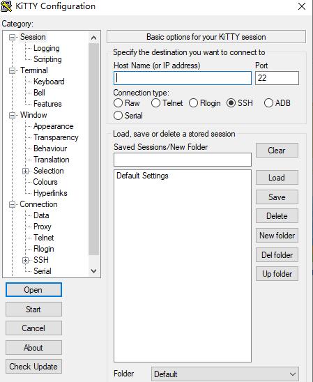Viewport: 313px width, 382px height.
Task: Open the Appearance category
Action: [x=54, y=126]
